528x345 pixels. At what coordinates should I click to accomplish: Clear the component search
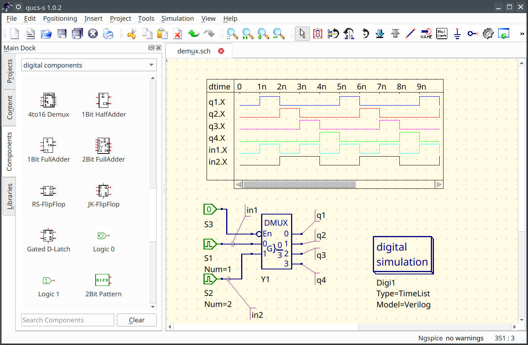click(137, 320)
